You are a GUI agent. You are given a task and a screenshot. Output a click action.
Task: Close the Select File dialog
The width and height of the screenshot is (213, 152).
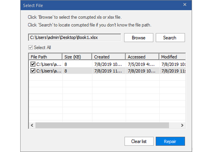185,5
